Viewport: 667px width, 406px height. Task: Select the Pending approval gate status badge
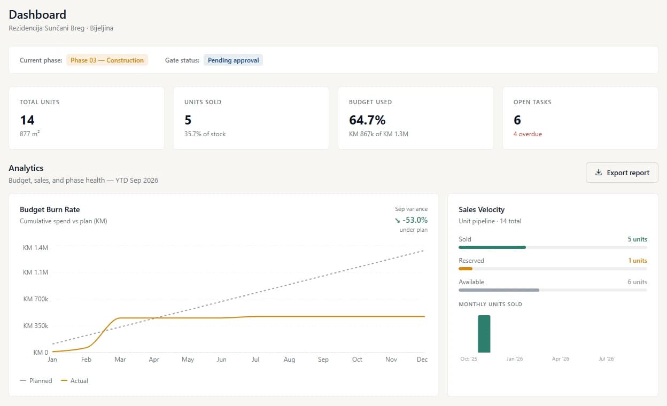[233, 60]
